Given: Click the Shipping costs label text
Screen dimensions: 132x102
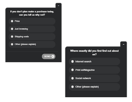Looking at the screenshot, I should click(x=22, y=37).
